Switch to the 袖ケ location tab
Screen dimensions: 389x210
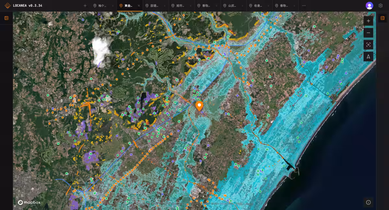coord(102,6)
